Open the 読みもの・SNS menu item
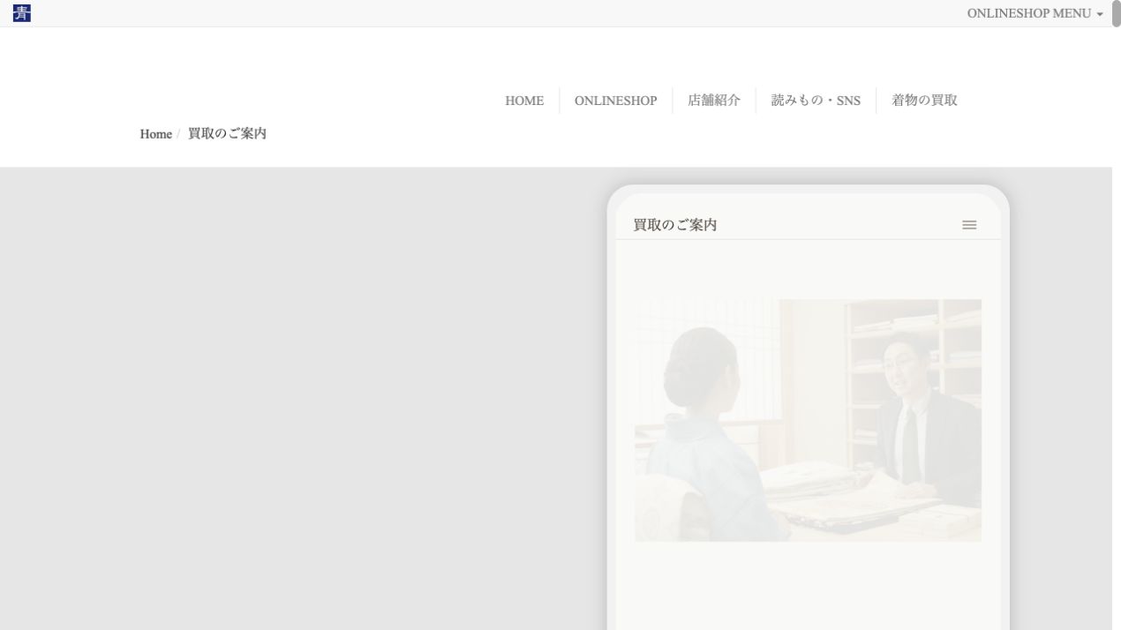This screenshot has height=630, width=1121. point(816,101)
